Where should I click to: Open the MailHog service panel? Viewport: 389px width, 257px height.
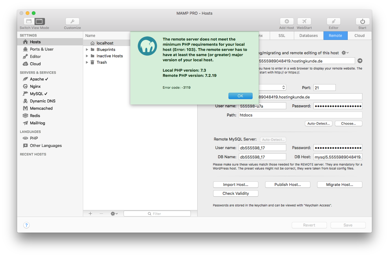coord(38,123)
